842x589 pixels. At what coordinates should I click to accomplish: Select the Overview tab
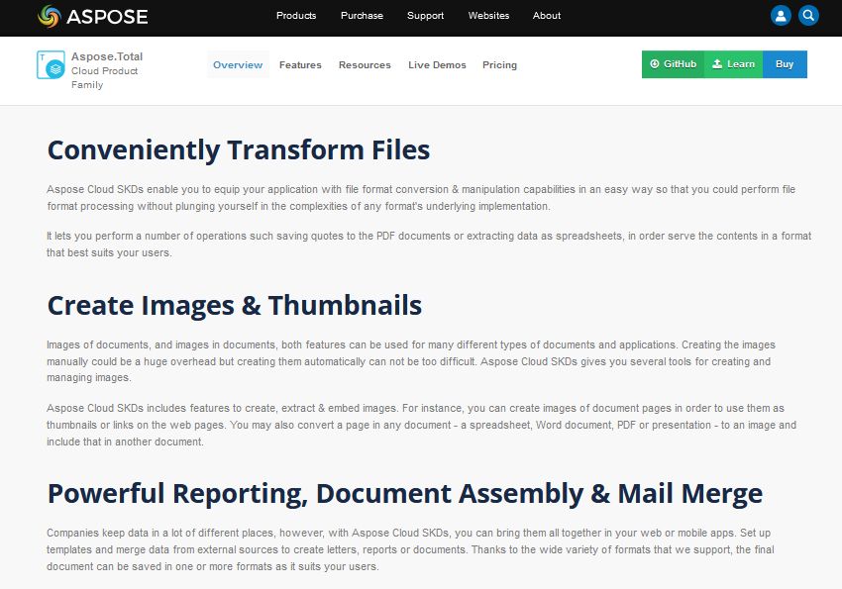pos(237,64)
